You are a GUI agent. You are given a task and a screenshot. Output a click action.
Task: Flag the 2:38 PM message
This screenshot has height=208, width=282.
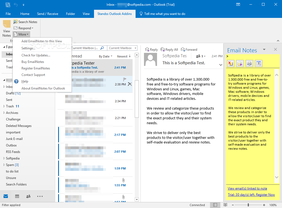tap(125, 79)
